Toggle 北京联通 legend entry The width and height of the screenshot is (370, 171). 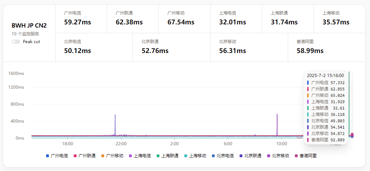[251, 155]
